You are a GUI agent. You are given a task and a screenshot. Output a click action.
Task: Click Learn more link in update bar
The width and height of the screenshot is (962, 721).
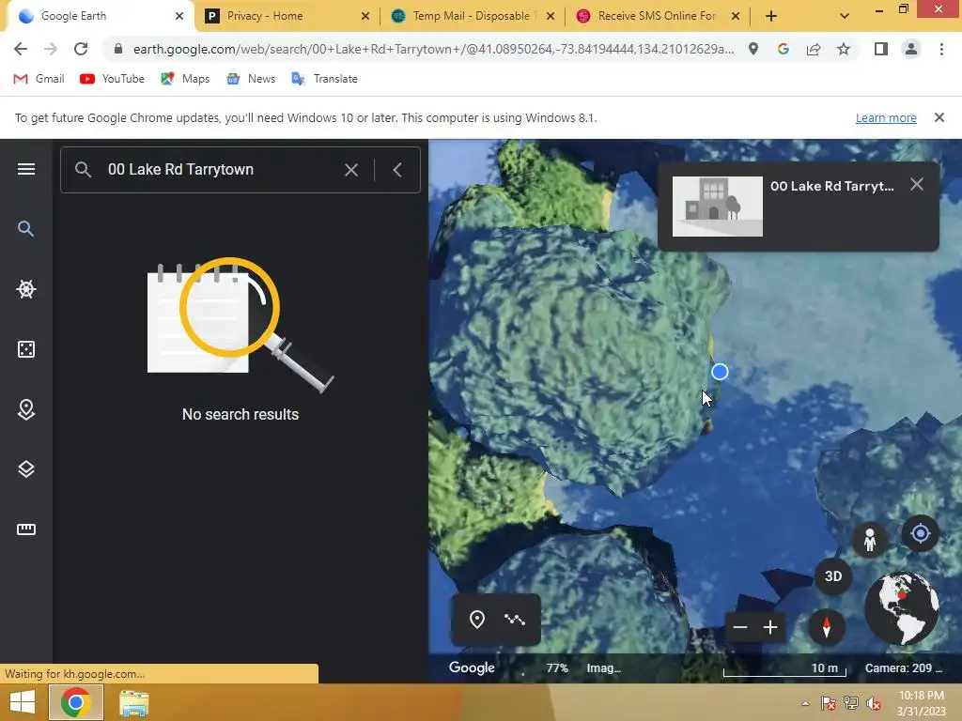886,117
